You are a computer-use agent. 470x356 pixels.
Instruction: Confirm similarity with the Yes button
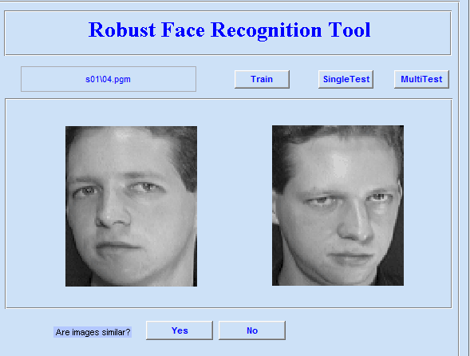pyautogui.click(x=180, y=330)
